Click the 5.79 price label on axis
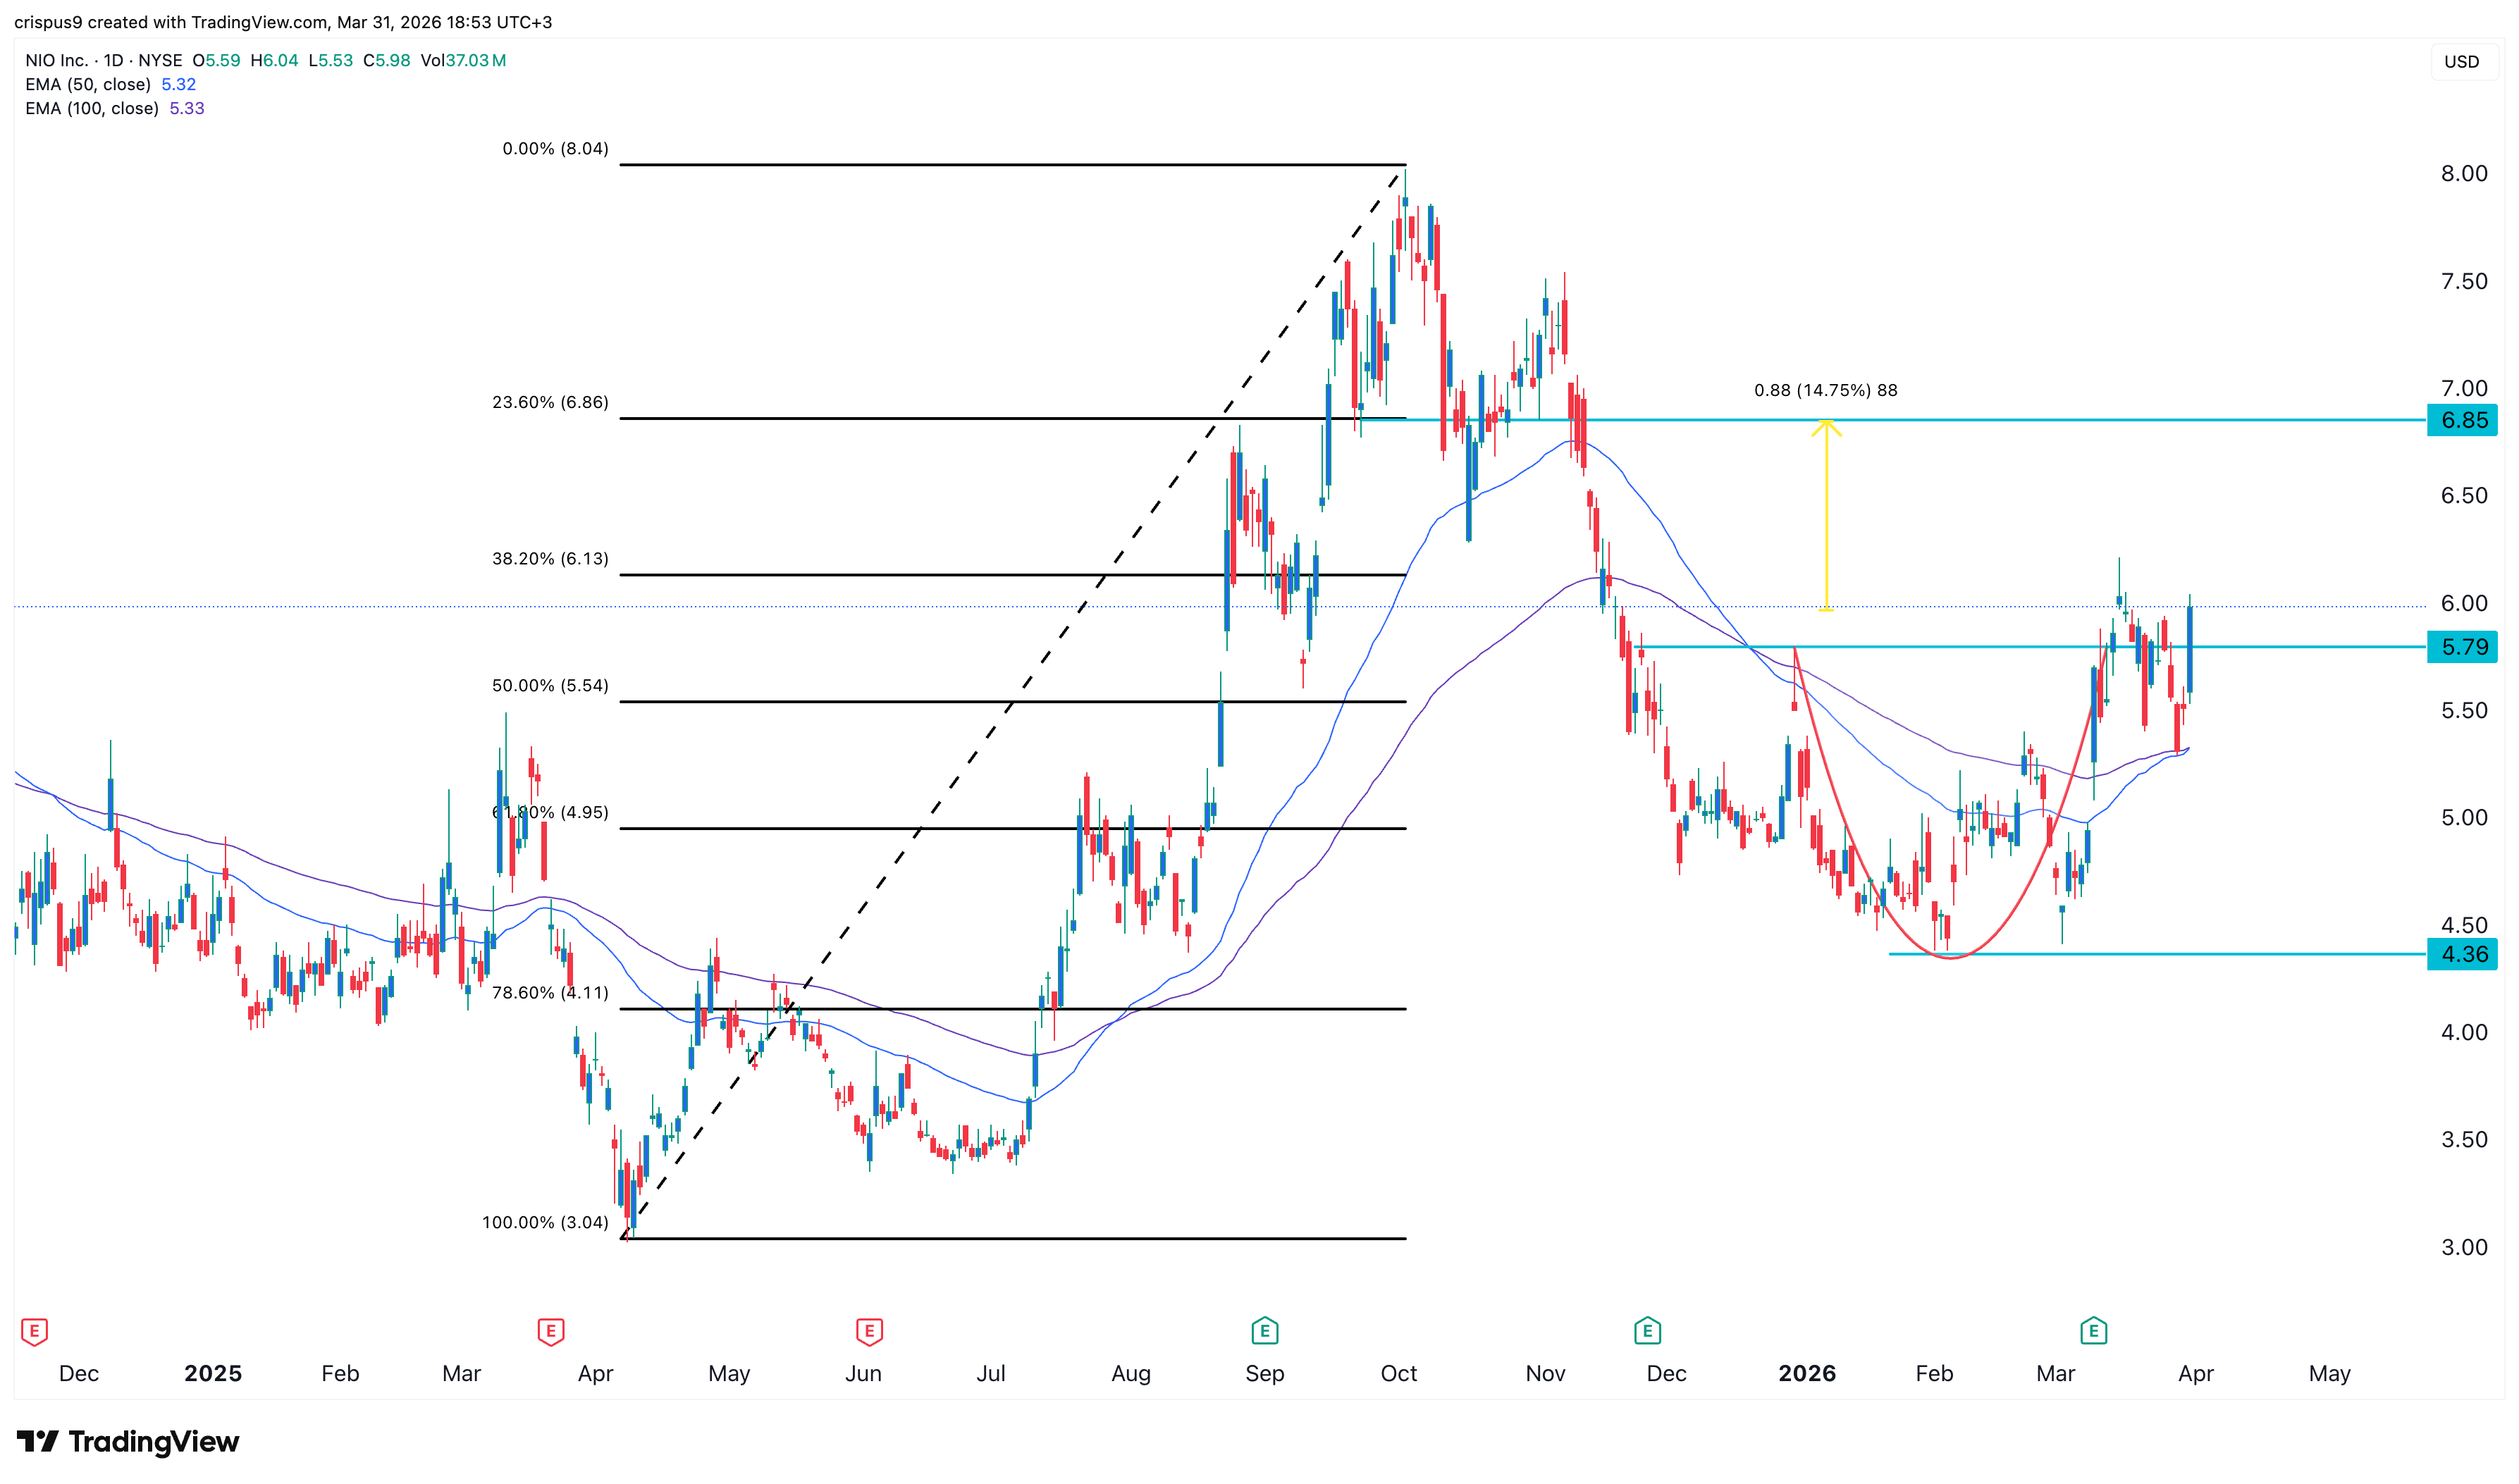This screenshot has width=2519, height=1484. point(2462,648)
